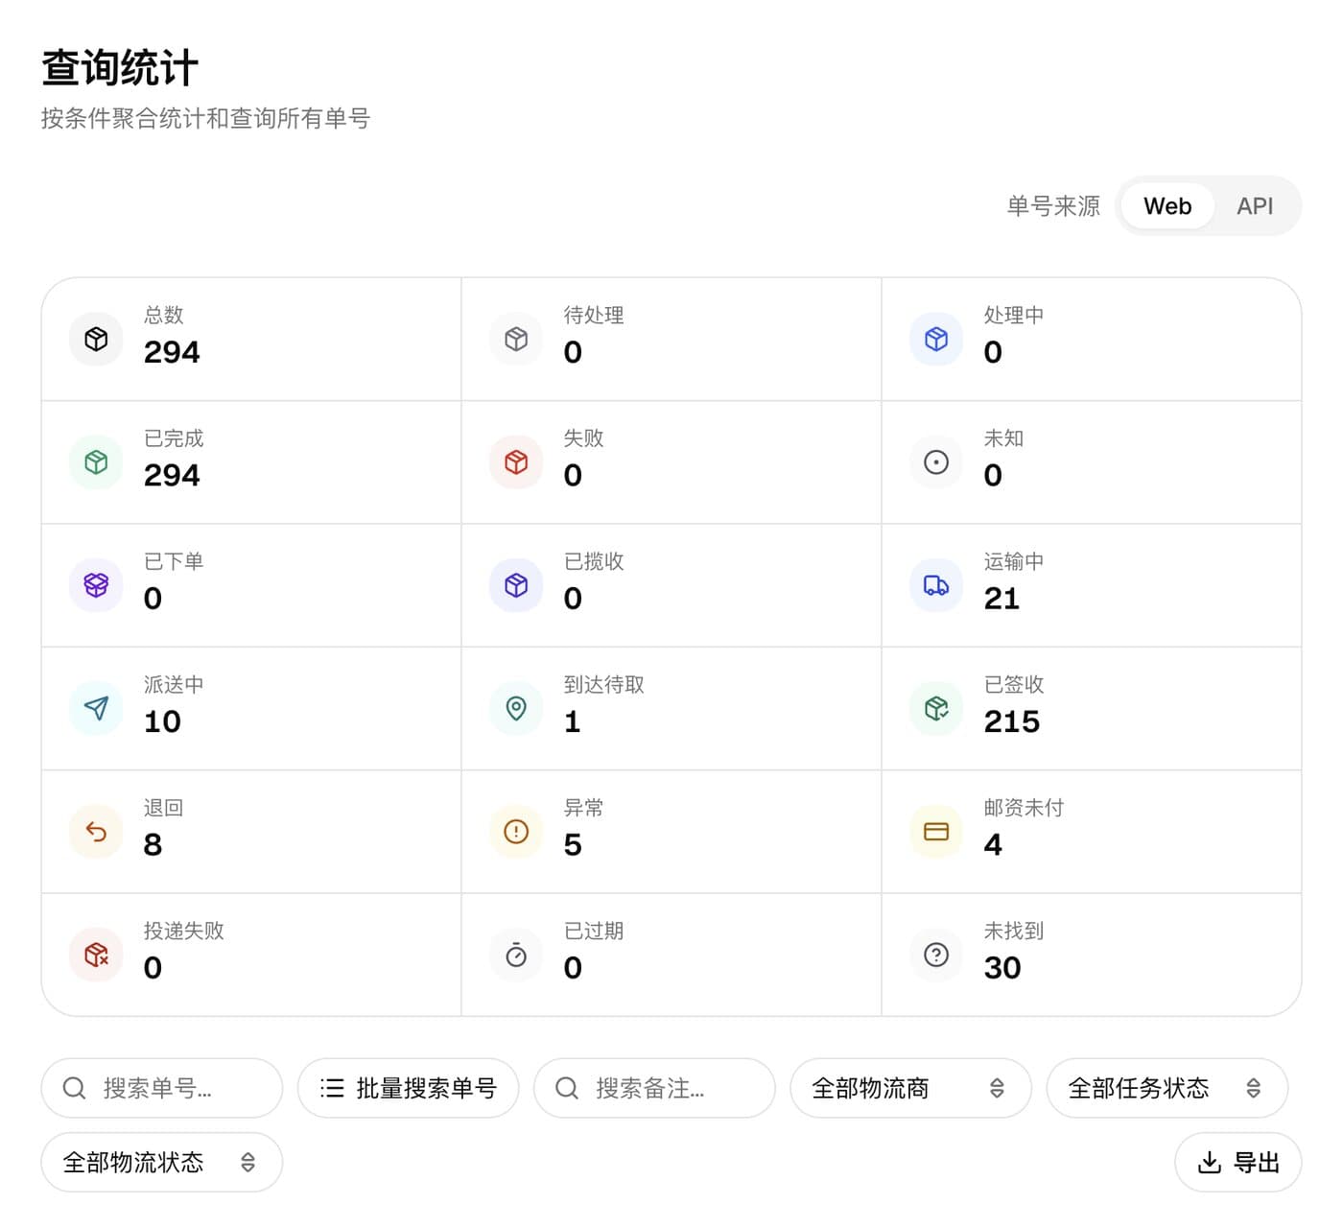Click the 已签收 count 215
This screenshot has height=1228, width=1343.
[1012, 721]
